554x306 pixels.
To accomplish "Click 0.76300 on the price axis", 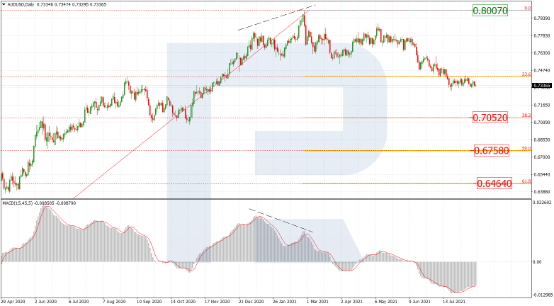I will click(x=542, y=53).
